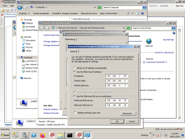
Task: Click the Control Panel network icon on taskbar
Action: pyautogui.click(x=87, y=135)
